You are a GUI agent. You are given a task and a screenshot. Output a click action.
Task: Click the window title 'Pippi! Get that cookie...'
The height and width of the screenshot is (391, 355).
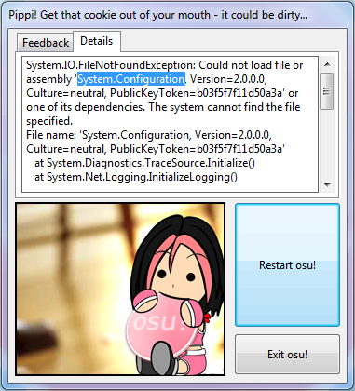157,14
